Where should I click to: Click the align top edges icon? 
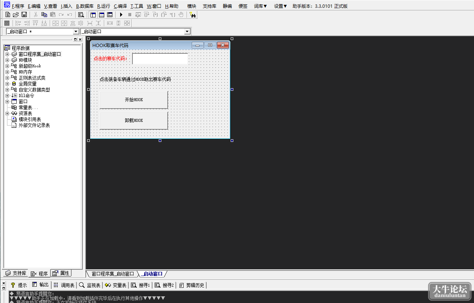[36, 23]
